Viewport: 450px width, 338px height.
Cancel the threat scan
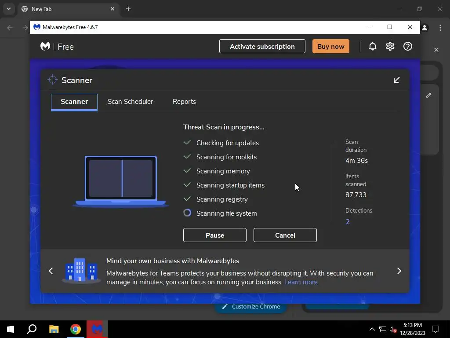pos(285,235)
